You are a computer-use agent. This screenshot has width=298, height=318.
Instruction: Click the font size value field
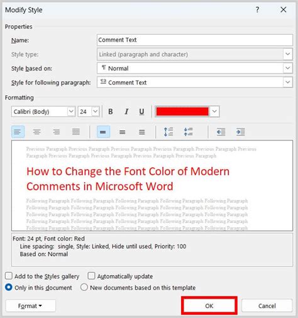coord(85,111)
